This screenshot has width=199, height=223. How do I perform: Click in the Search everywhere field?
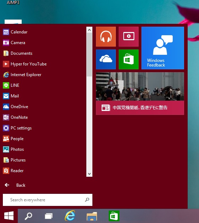[x=48, y=200]
